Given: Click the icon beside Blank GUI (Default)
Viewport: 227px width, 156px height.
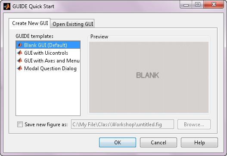Looking at the screenshot, I should pyautogui.click(x=20, y=45).
